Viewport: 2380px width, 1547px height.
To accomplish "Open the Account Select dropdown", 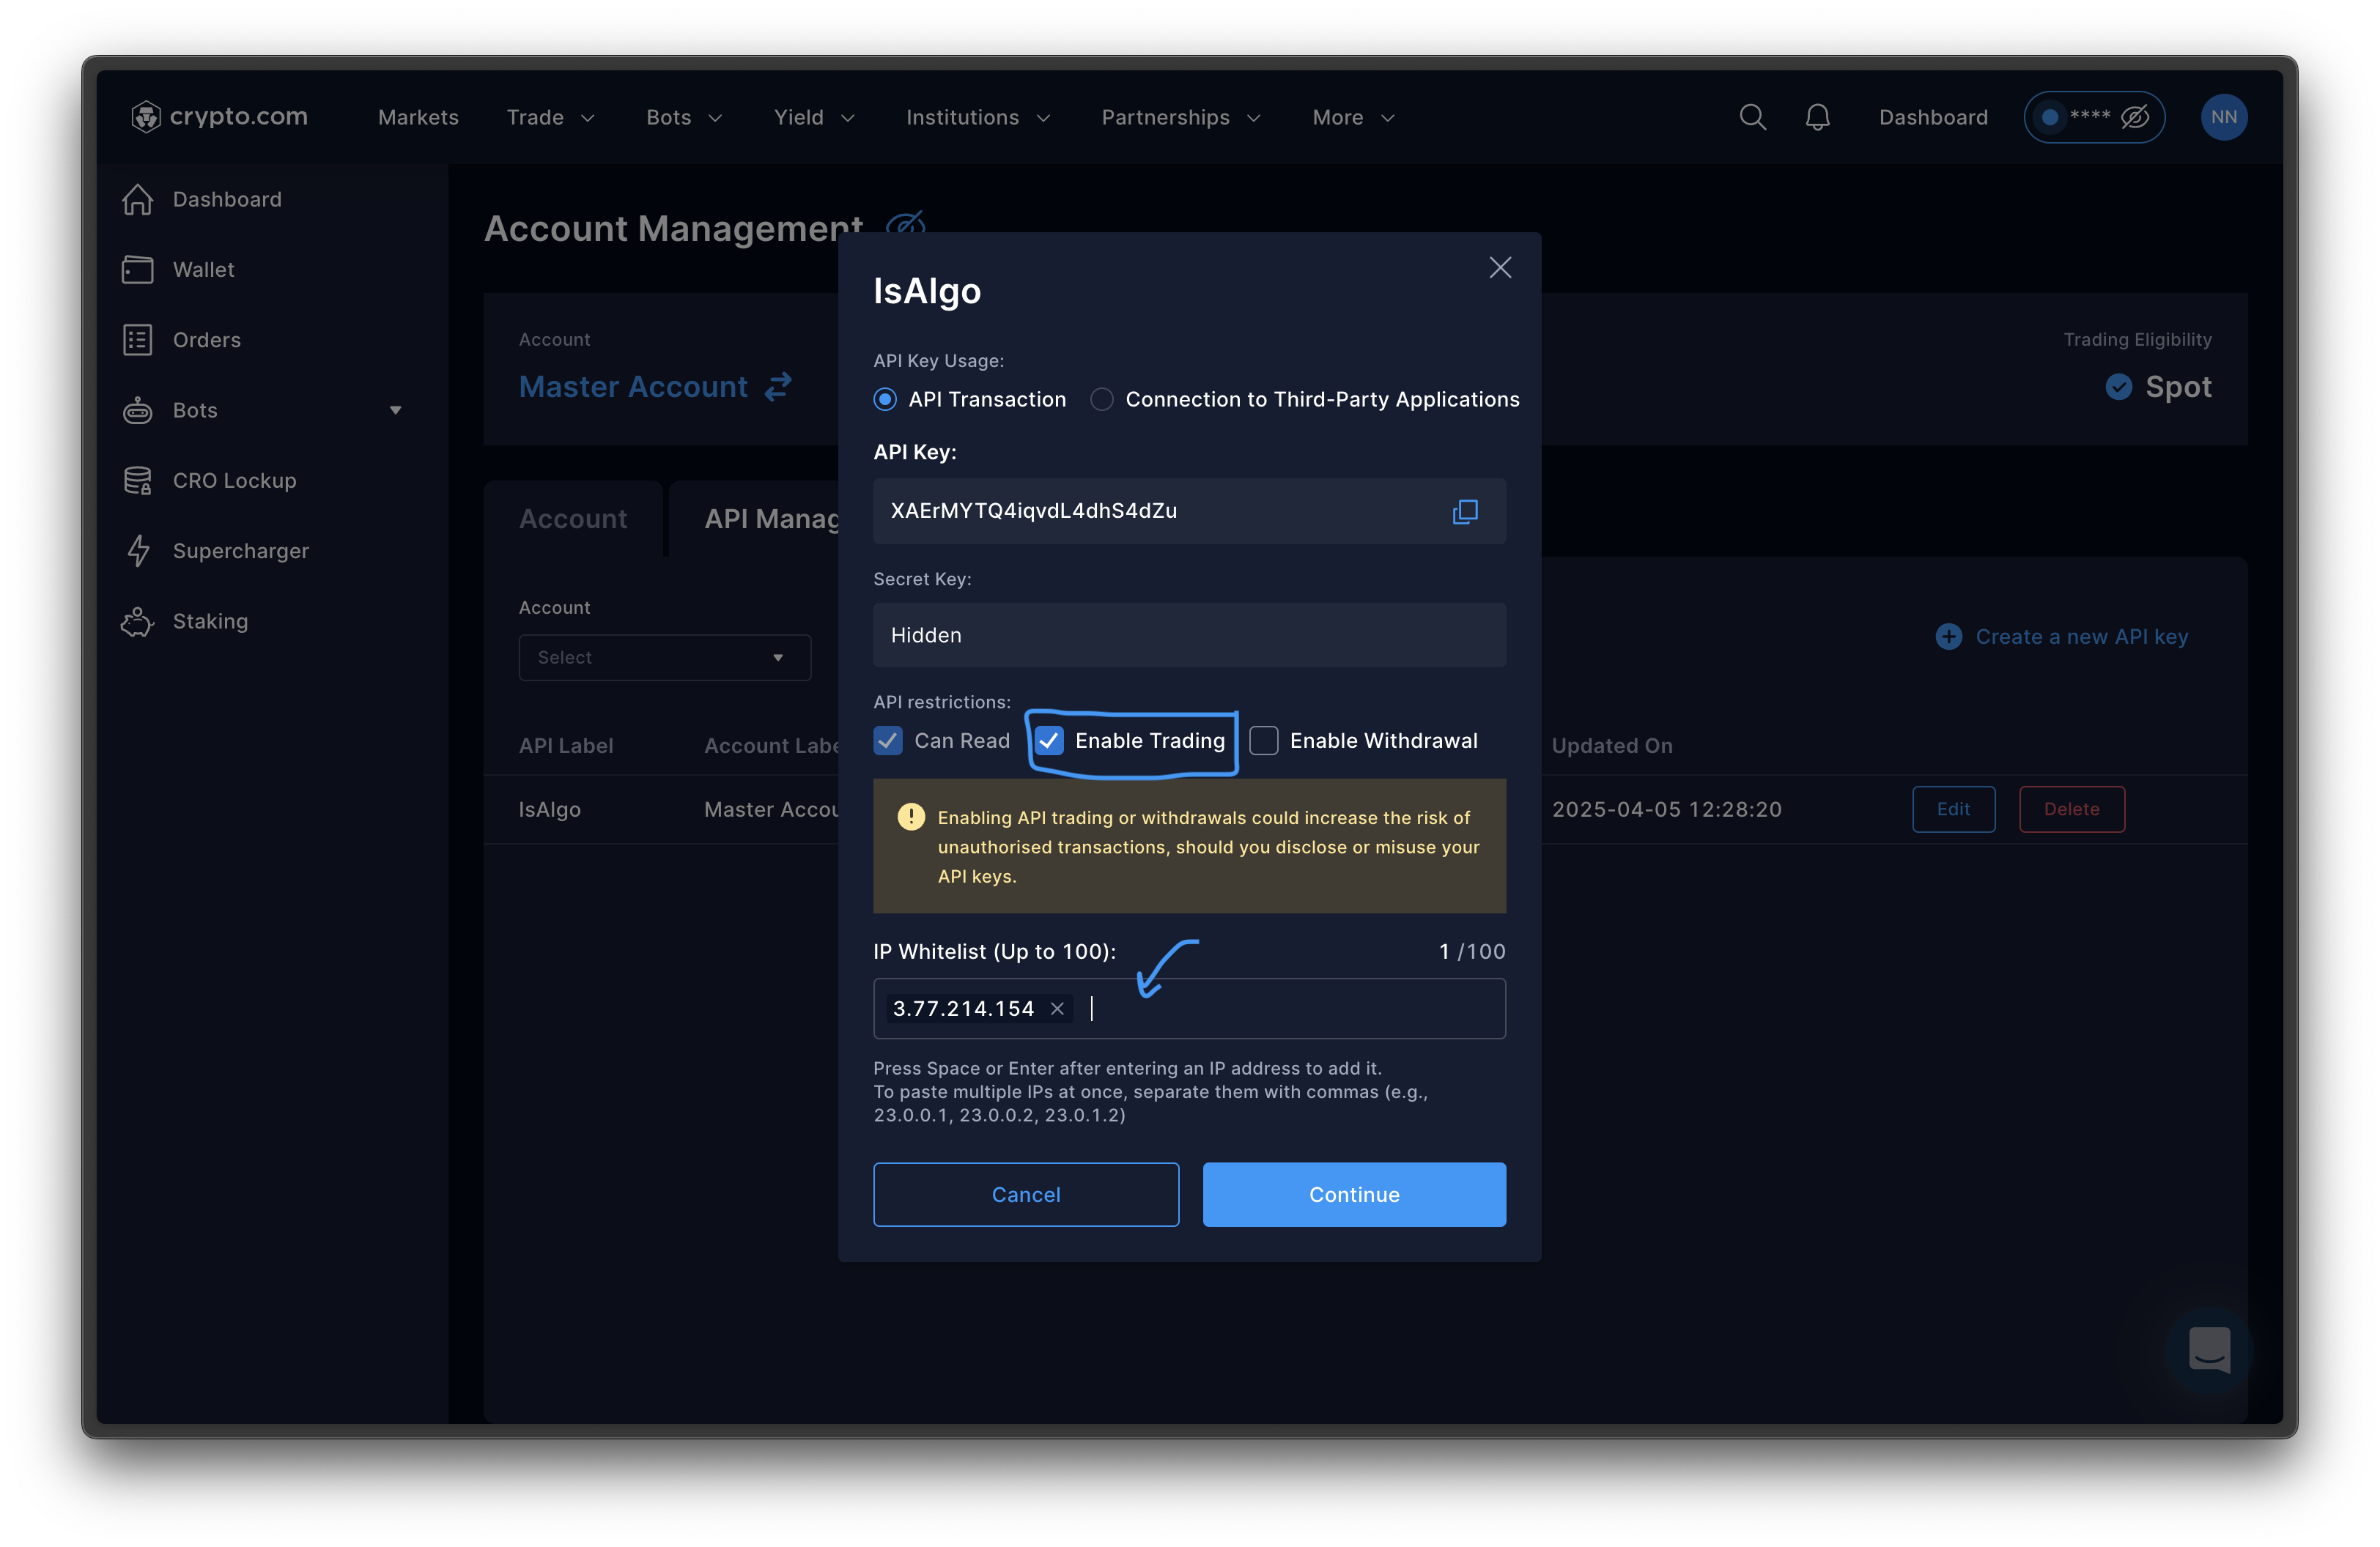I will [x=664, y=658].
